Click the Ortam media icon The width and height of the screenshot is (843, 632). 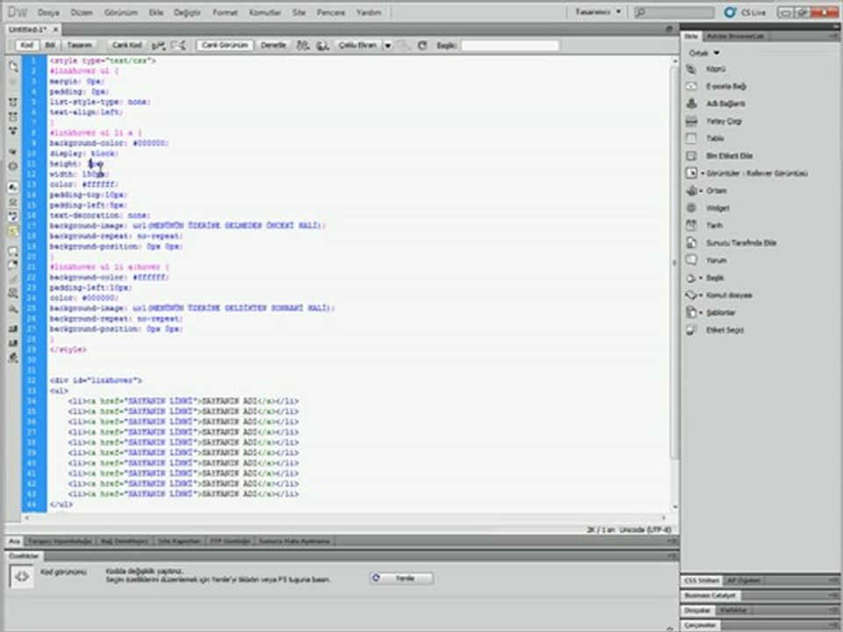(691, 190)
